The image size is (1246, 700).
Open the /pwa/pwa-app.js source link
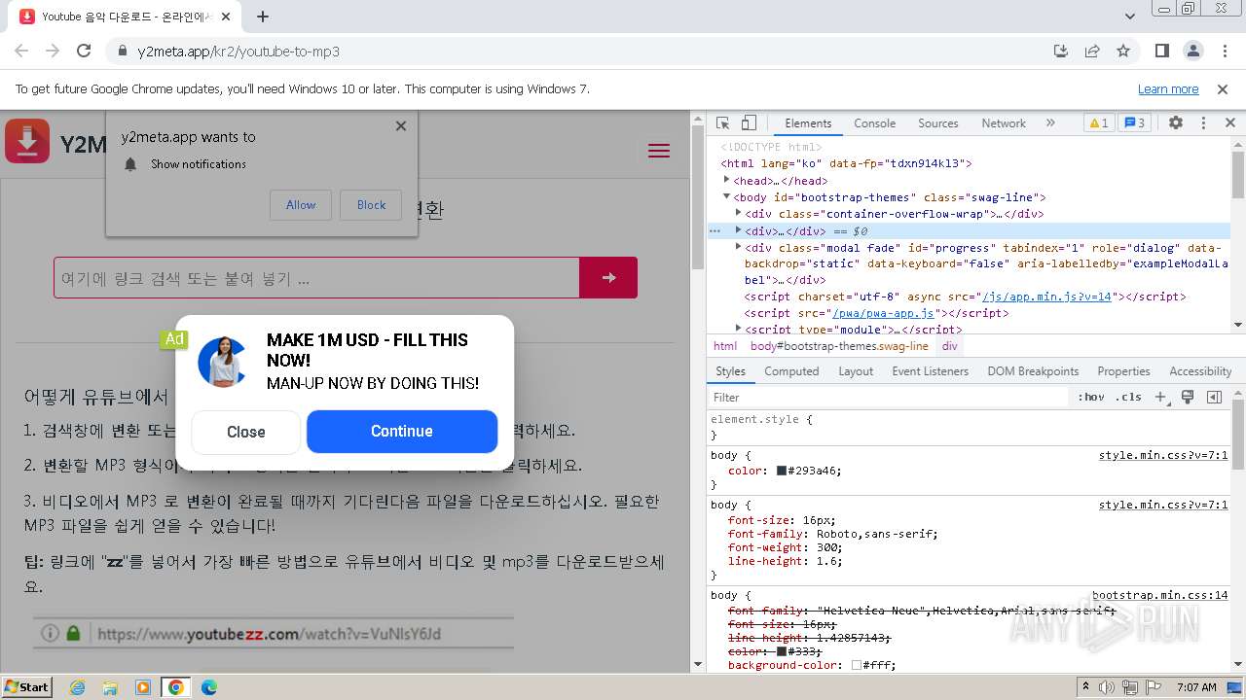(882, 313)
